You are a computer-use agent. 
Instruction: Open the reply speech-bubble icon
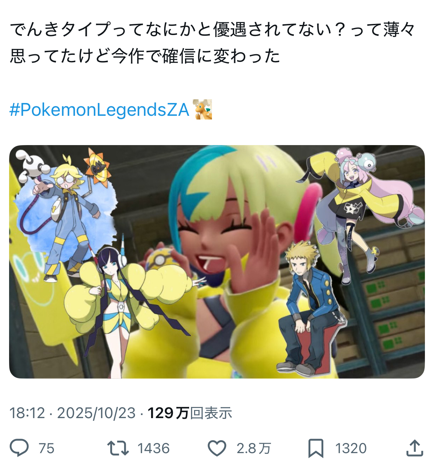(19, 448)
